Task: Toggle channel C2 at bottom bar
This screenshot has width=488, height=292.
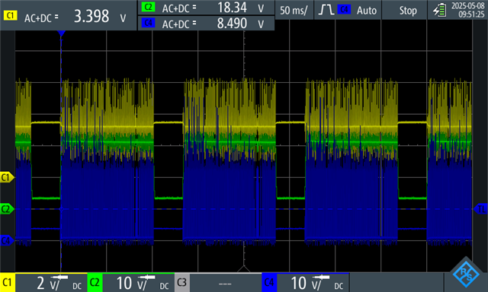Action: click(x=95, y=282)
